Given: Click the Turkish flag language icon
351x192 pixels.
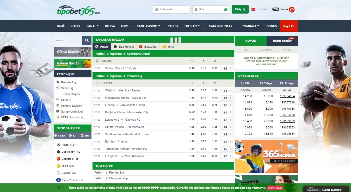Looking at the screenshot, I should pos(253,9).
